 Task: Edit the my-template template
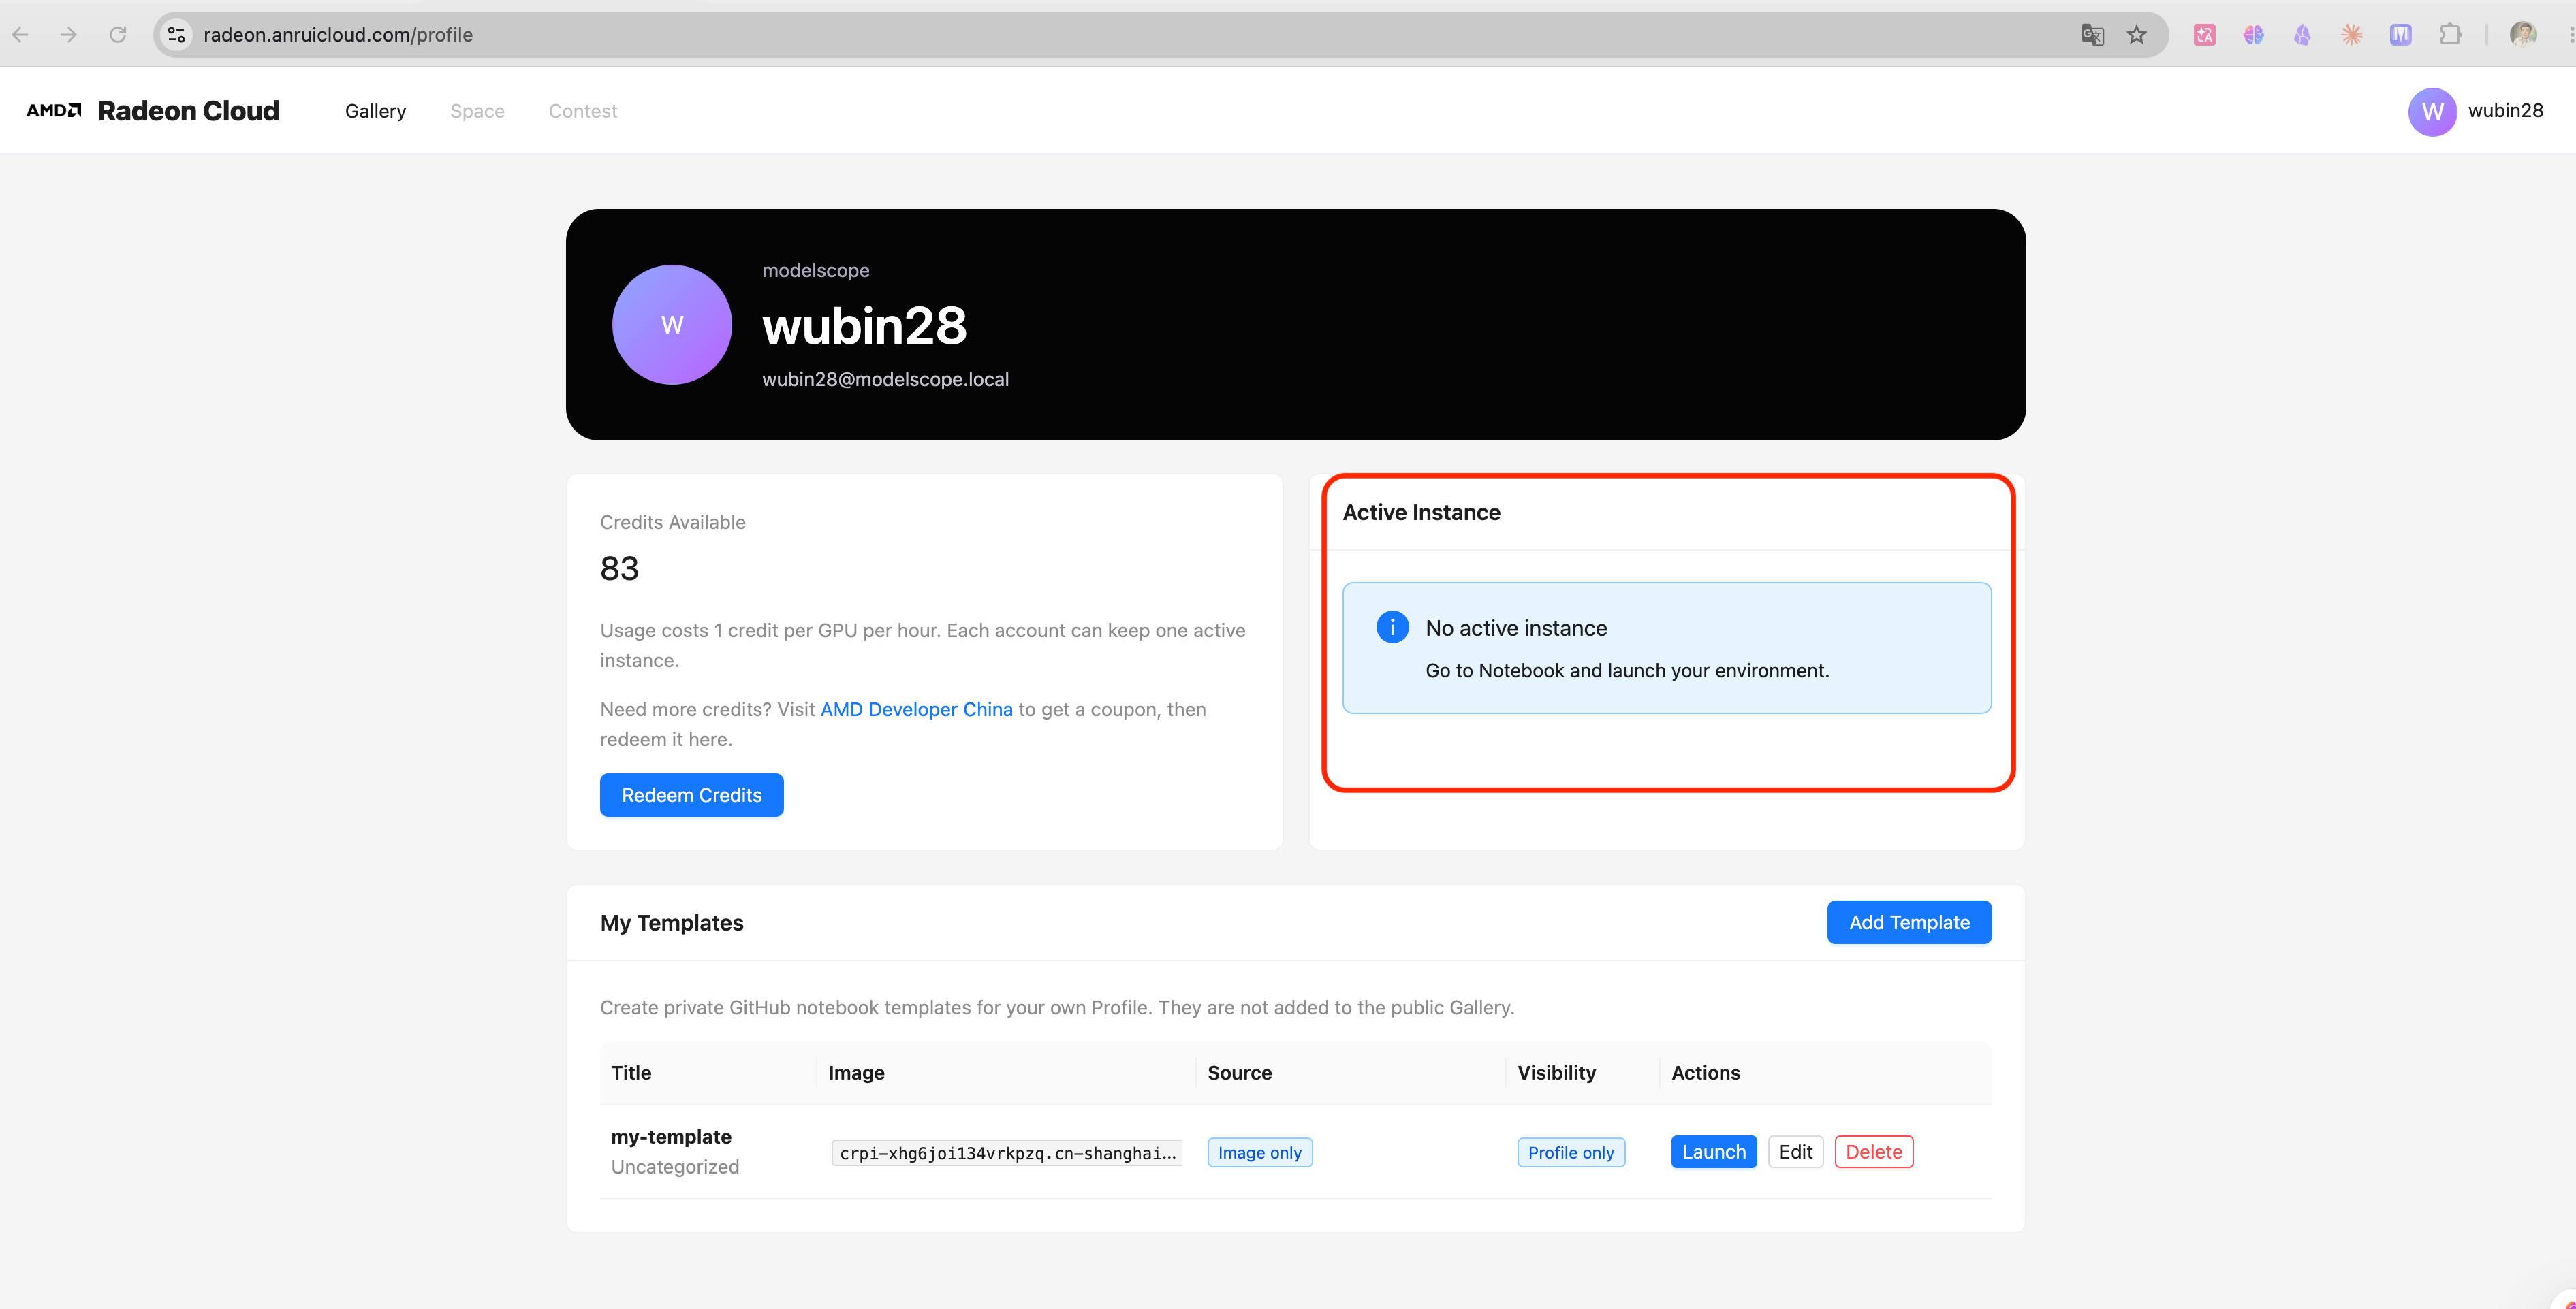pos(1796,1152)
